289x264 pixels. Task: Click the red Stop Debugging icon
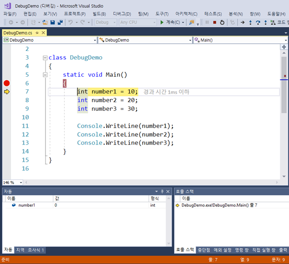(214, 23)
